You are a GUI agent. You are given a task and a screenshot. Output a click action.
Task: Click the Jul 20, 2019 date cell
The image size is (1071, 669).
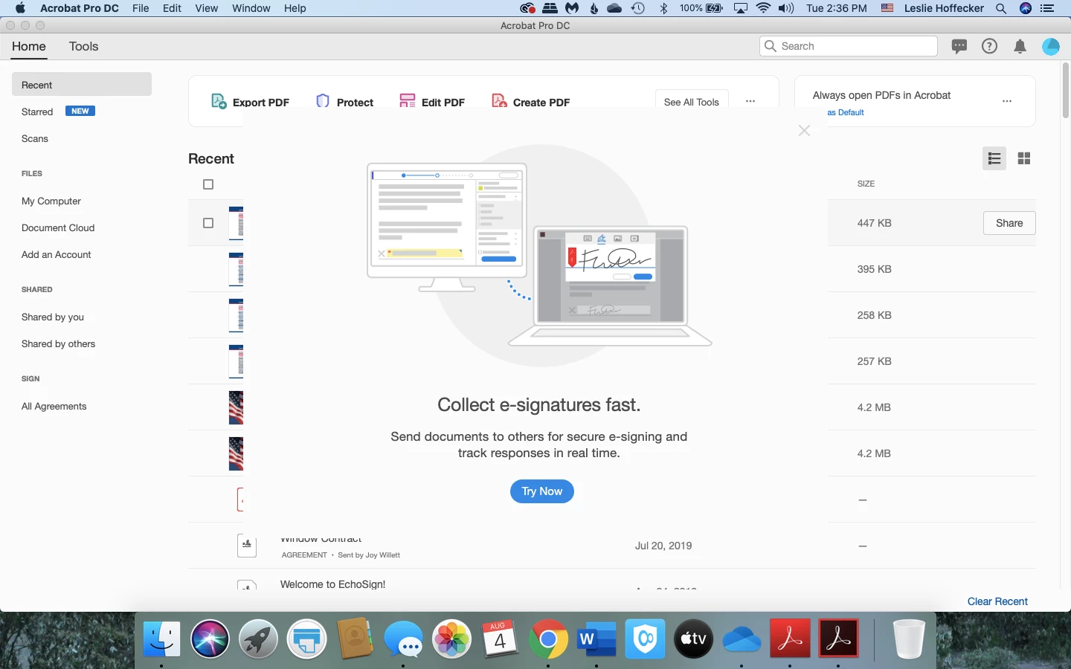click(x=663, y=546)
